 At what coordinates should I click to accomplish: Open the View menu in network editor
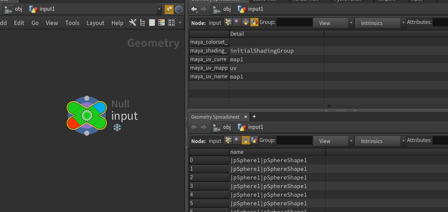click(x=52, y=23)
